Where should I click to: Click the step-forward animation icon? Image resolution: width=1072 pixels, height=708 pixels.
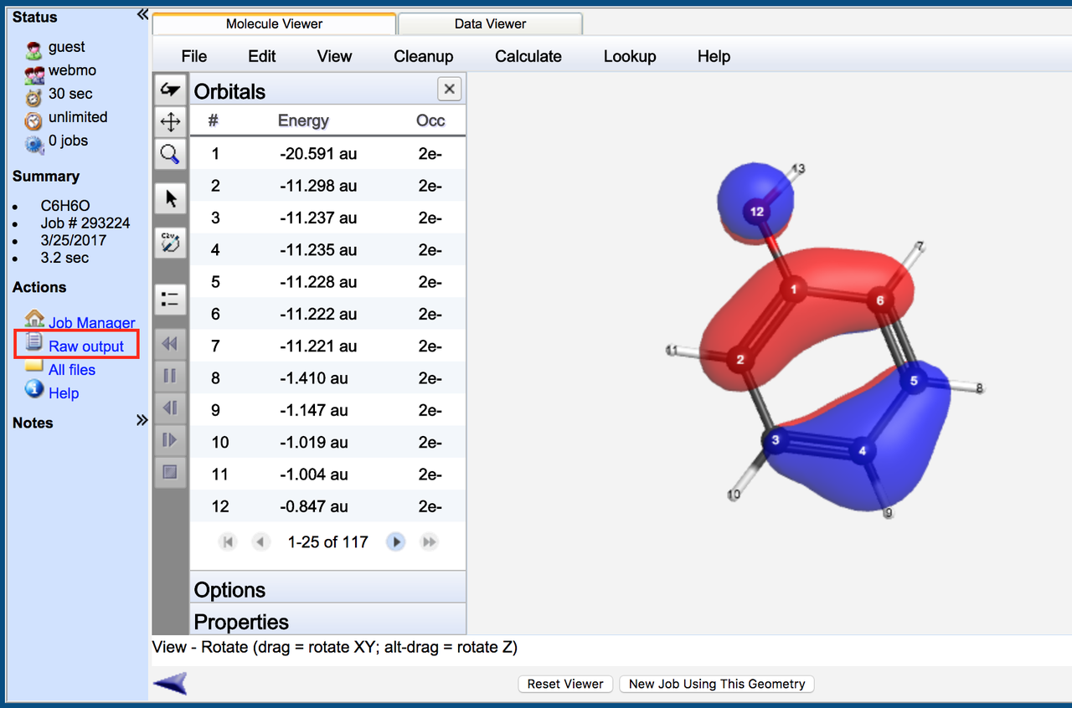[x=170, y=441]
